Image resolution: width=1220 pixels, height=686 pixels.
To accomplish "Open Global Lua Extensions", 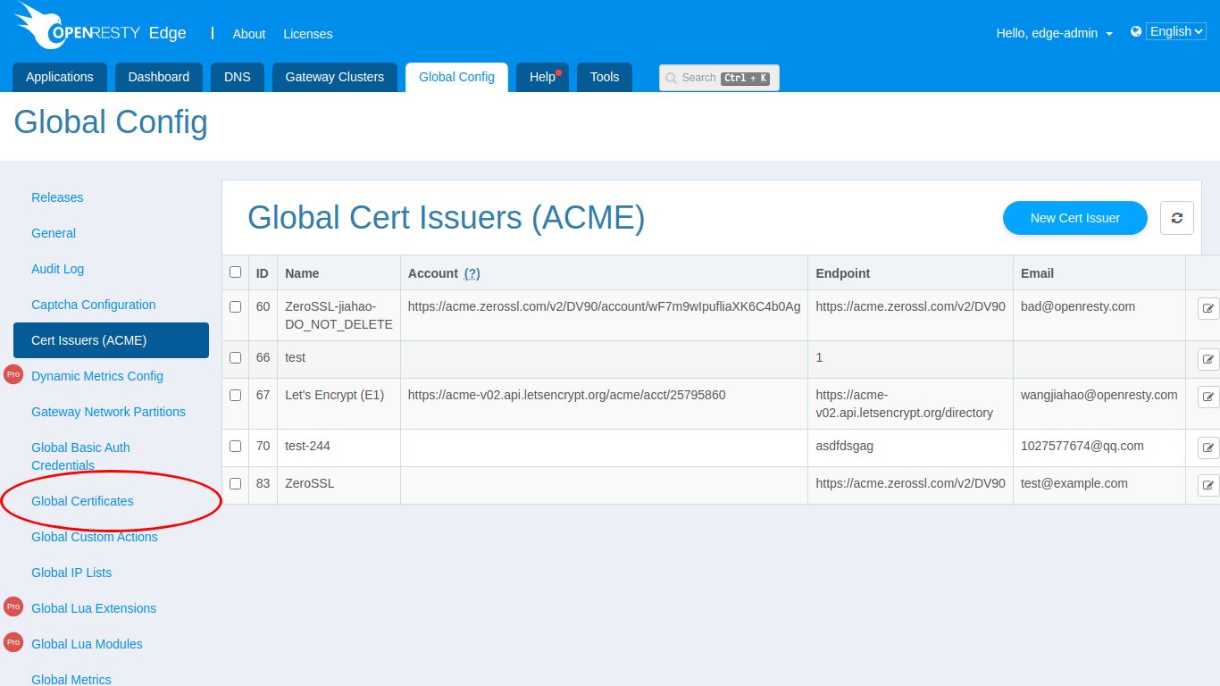I will pos(94,608).
